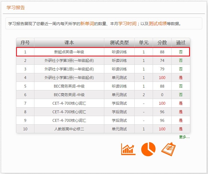
Task: Select 外研社小学第1册 in row 4
Action: tap(69, 78)
